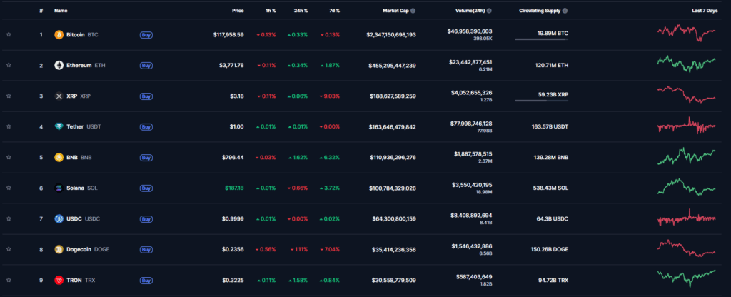Click the Dogecoin coin logo

tap(59, 249)
